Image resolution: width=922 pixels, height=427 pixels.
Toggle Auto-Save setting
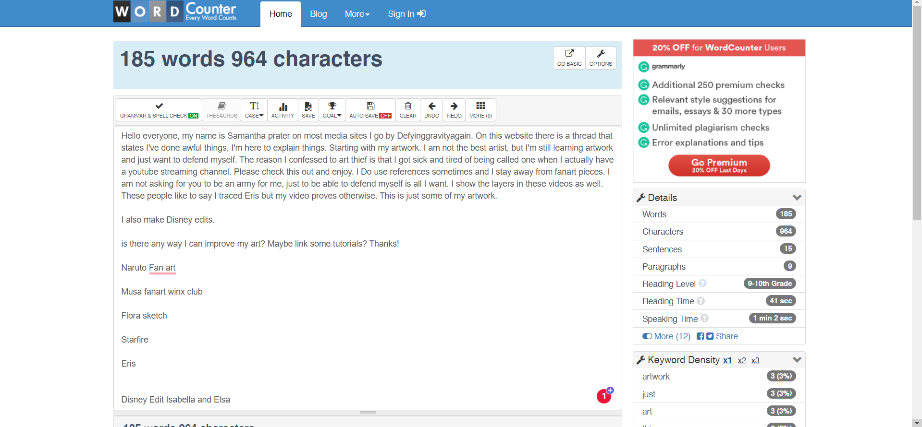(370, 110)
